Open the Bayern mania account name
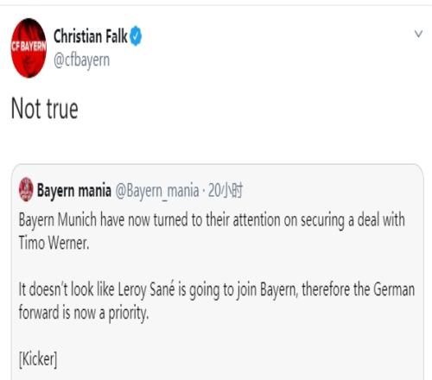This screenshot has height=380, width=432. pos(74,190)
